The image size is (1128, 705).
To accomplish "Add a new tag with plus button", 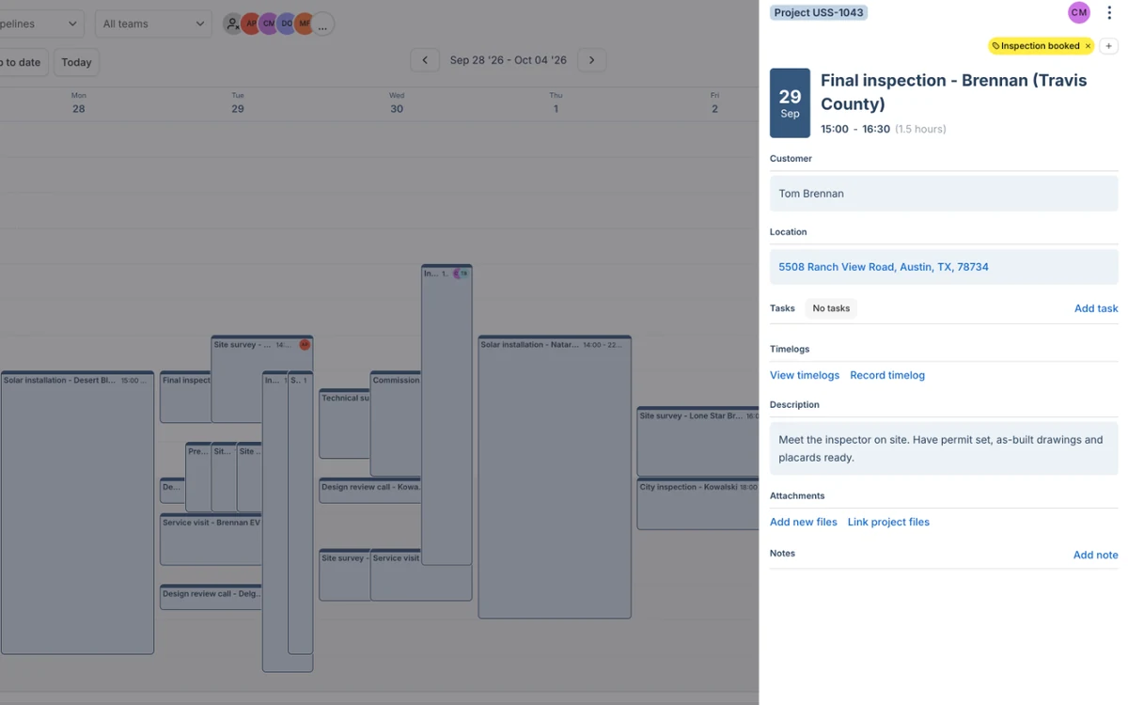I will pos(1108,46).
